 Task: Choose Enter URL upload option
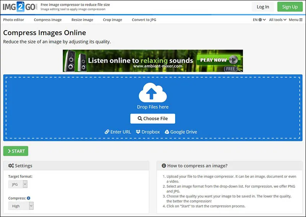(118, 132)
